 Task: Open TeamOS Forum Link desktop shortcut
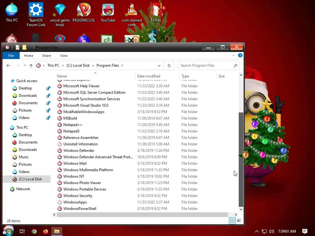tap(36, 14)
